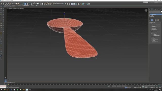
Task: Click the Pin Stack icon
Action: 150,20
